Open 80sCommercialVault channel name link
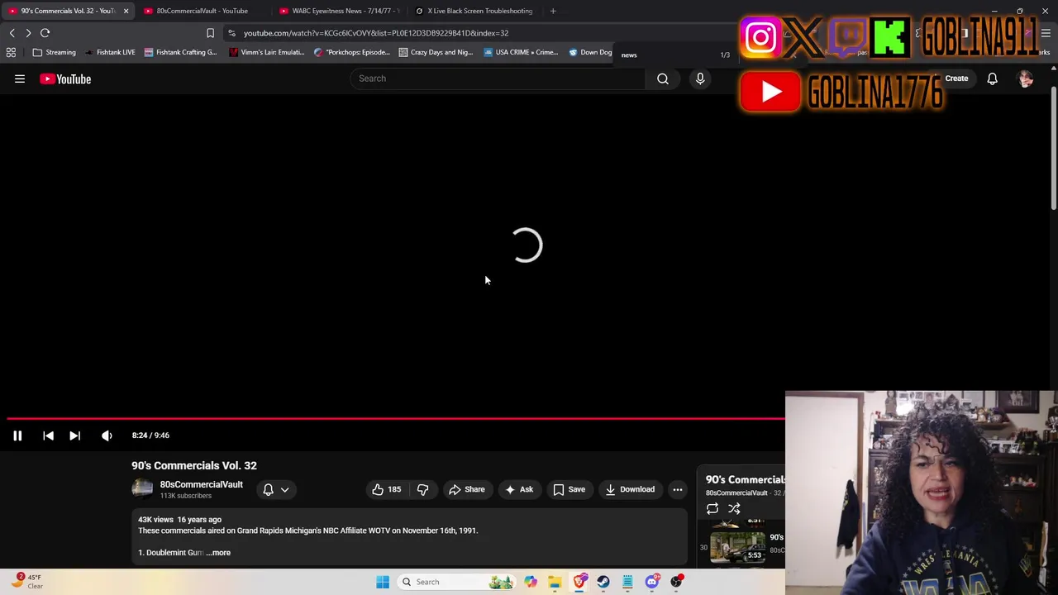Image resolution: width=1058 pixels, height=595 pixels. [x=201, y=484]
